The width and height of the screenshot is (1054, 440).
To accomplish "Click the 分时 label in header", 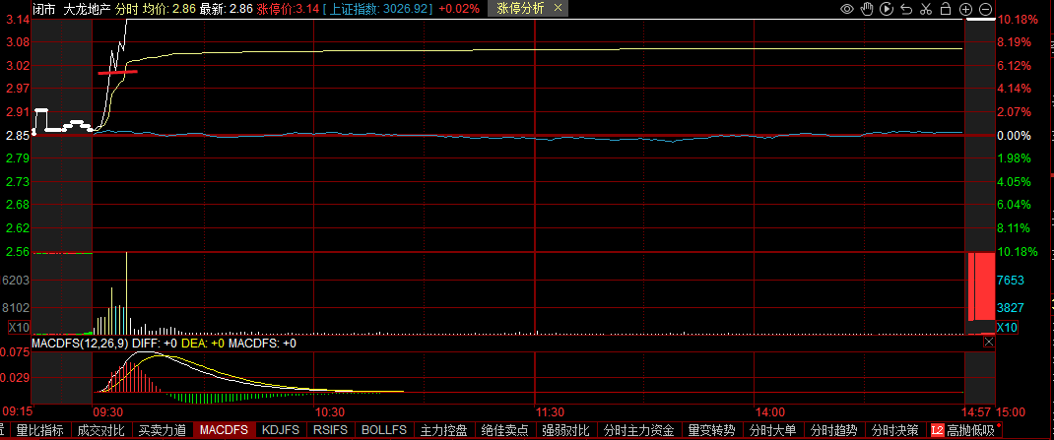I will [127, 9].
